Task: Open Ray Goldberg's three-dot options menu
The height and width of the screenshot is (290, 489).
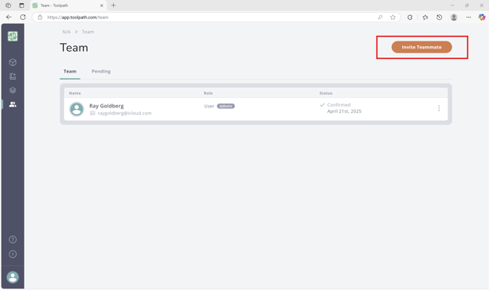Action: pyautogui.click(x=439, y=108)
